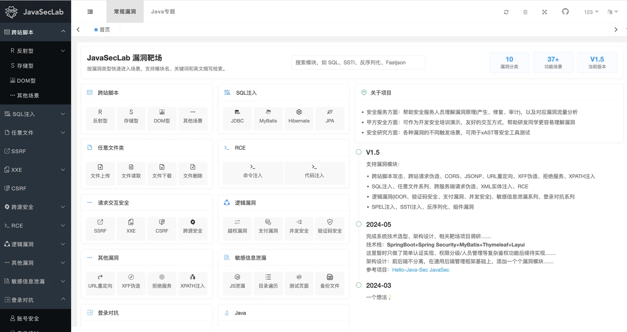Expand the 敏感信息泄漏 sidebar menu
The width and height of the screenshot is (627, 332).
point(36,281)
